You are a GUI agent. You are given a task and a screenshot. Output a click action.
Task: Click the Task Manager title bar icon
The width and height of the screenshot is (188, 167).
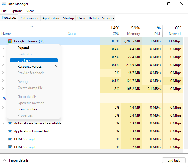[4, 4]
